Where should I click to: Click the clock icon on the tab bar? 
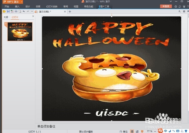coord(184,11)
